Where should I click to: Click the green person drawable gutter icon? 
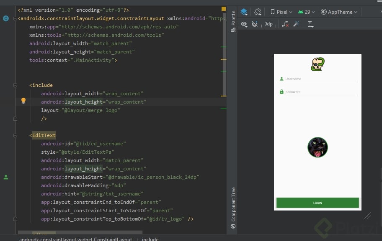pos(6,177)
